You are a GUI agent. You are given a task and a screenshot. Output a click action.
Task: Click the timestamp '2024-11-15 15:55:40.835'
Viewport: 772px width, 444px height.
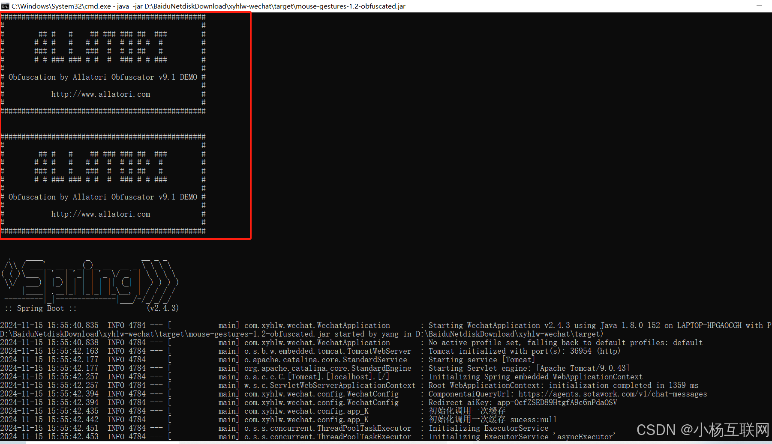tap(49, 325)
